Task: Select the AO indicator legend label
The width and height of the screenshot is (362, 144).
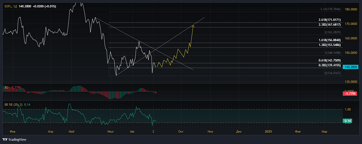Action: 6,87
